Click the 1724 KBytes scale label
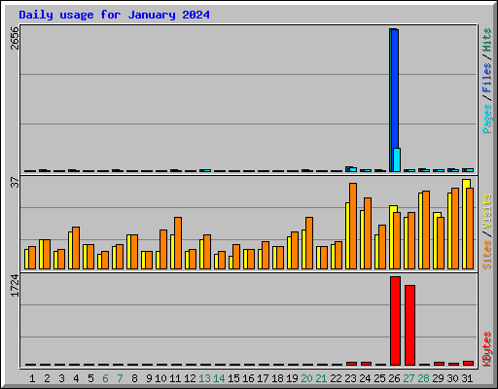Screen dimensions: 498x389 coord(15,286)
